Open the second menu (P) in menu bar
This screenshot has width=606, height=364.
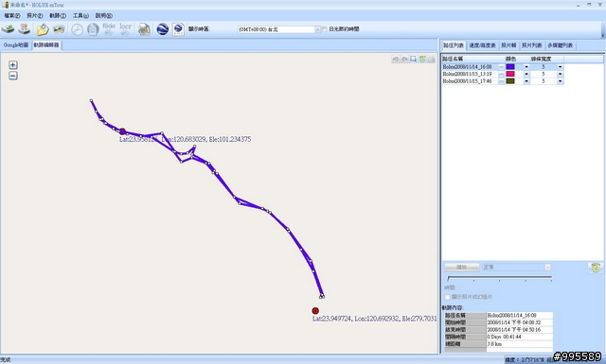click(x=35, y=16)
